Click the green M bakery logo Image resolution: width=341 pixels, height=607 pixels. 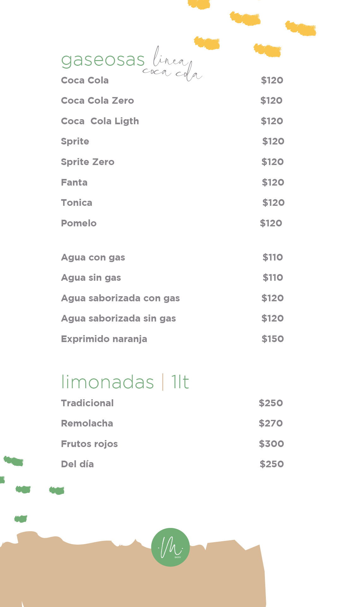tap(170, 547)
